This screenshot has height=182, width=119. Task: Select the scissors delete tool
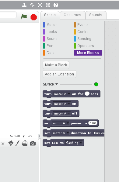pyautogui.click(x=32, y=5)
